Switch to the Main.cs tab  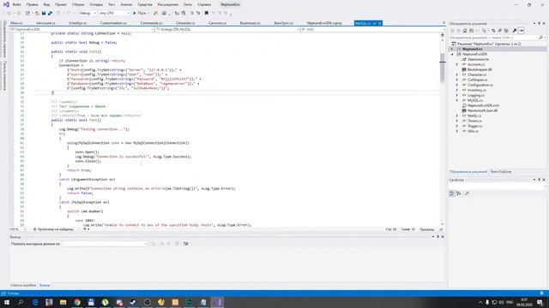click(16, 23)
